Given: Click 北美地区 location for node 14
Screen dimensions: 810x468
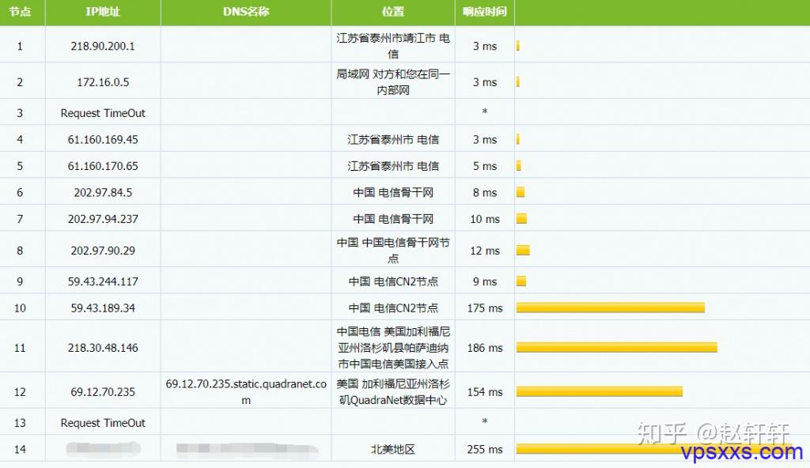Looking at the screenshot, I should [393, 448].
